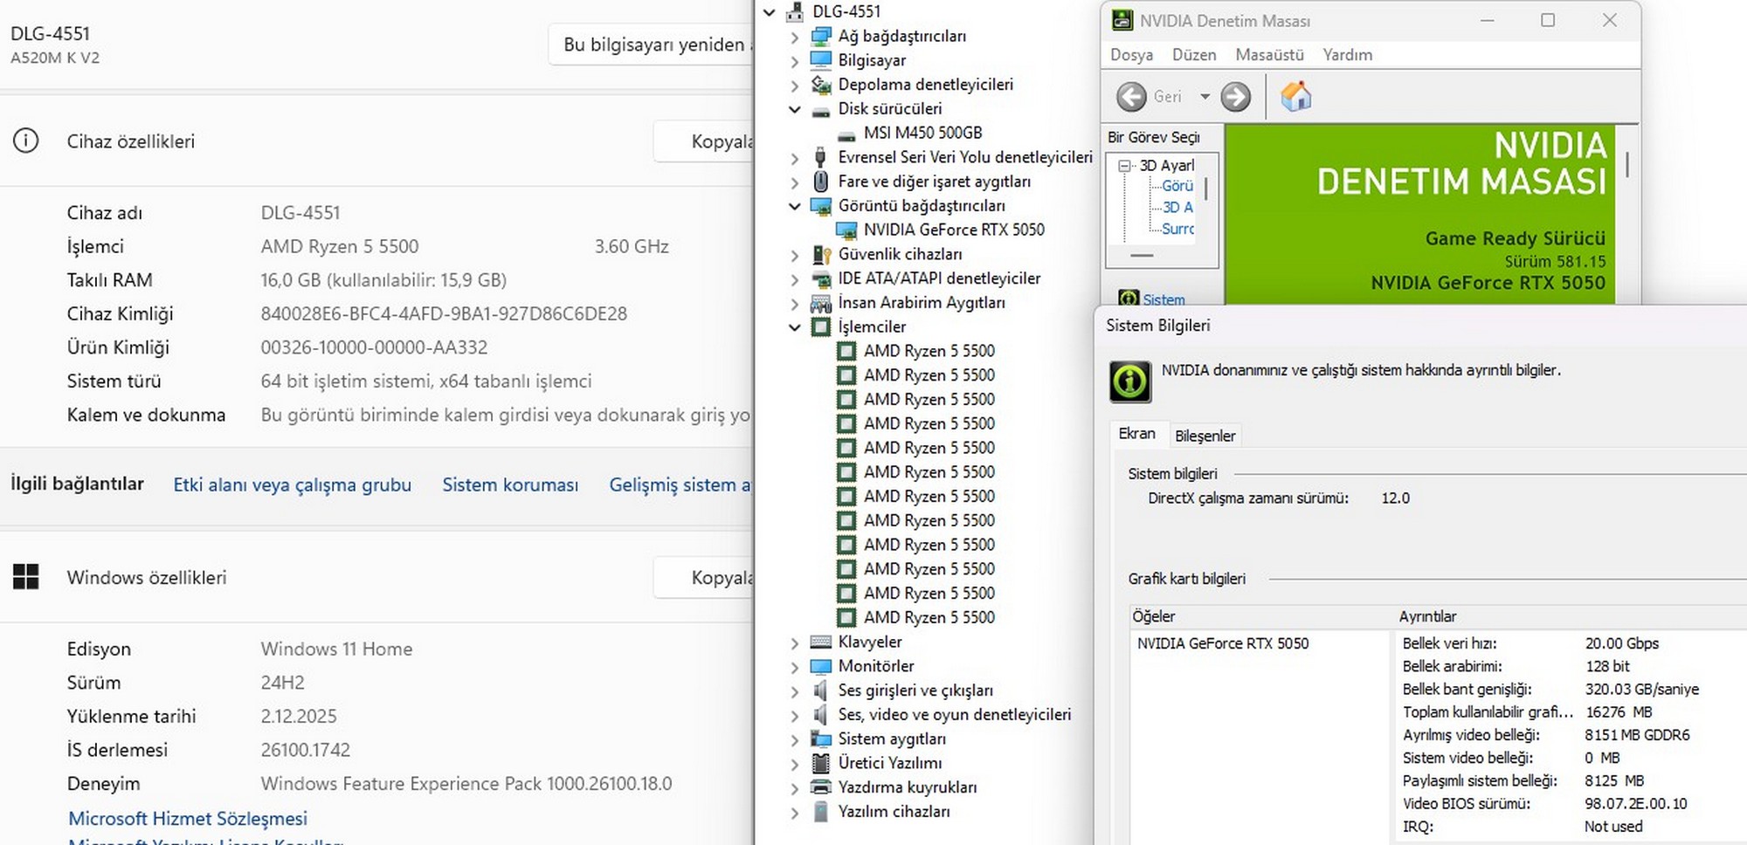The width and height of the screenshot is (1747, 845).
Task: Open Microsoft Hizmet Sözleşmesi link
Action: 188,818
